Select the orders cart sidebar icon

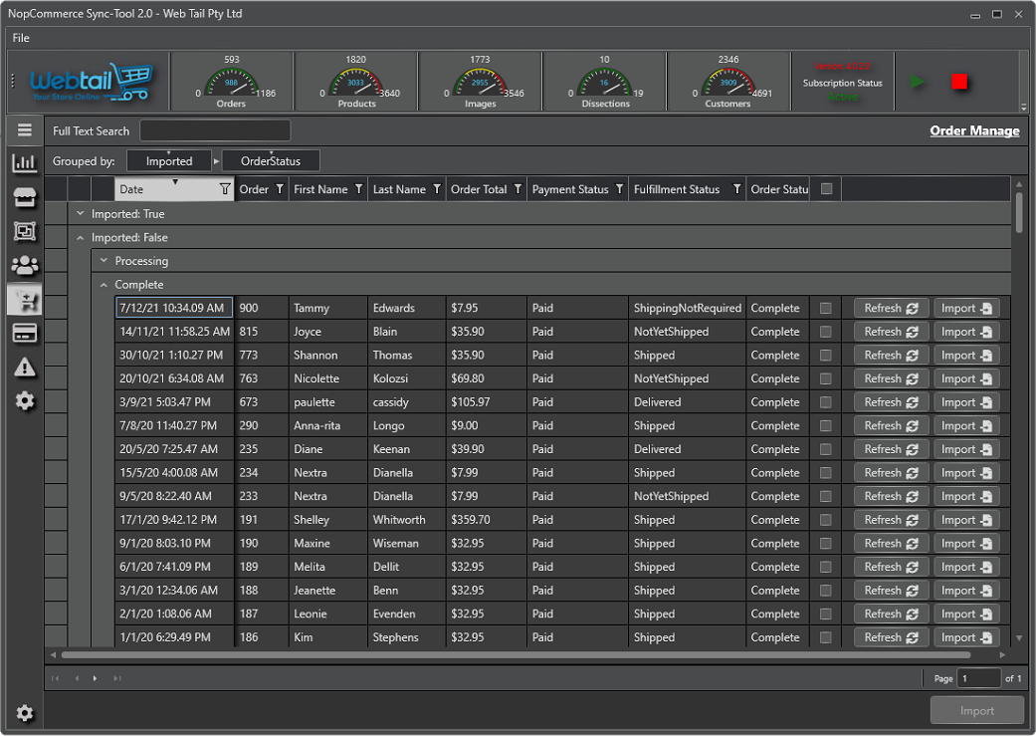[x=25, y=300]
